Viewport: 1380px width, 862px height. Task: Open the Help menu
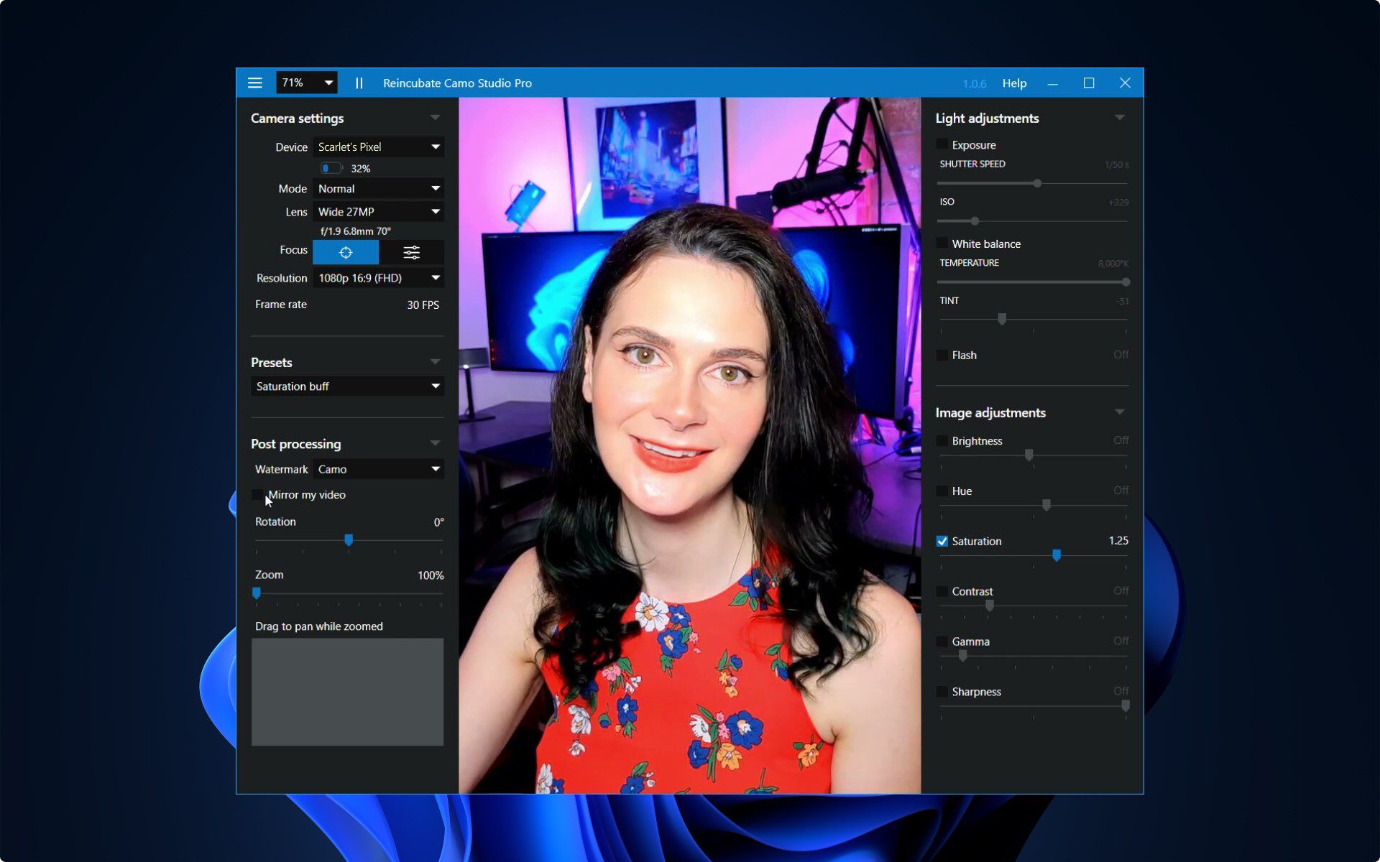pos(1013,83)
